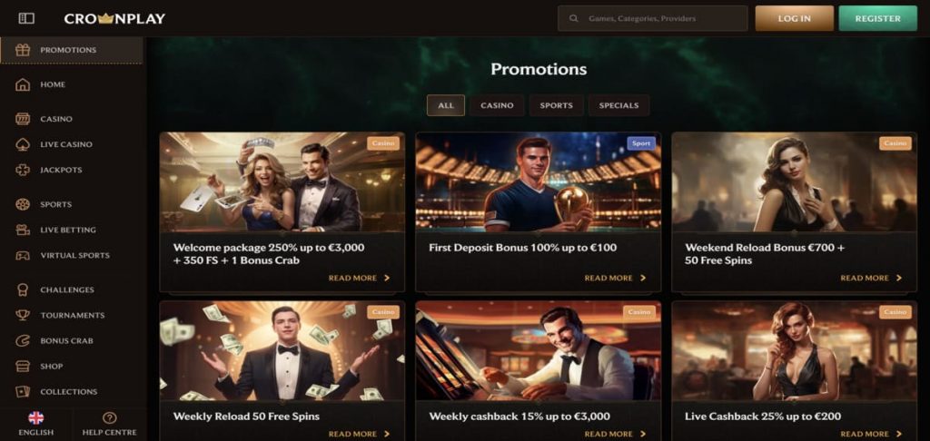The height and width of the screenshot is (441, 930).
Task: Expand Read More on Welcome package
Action: pos(359,279)
